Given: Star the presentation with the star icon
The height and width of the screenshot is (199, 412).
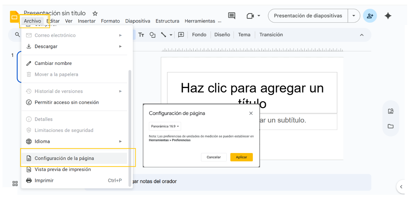Looking at the screenshot, I should click(x=95, y=13).
